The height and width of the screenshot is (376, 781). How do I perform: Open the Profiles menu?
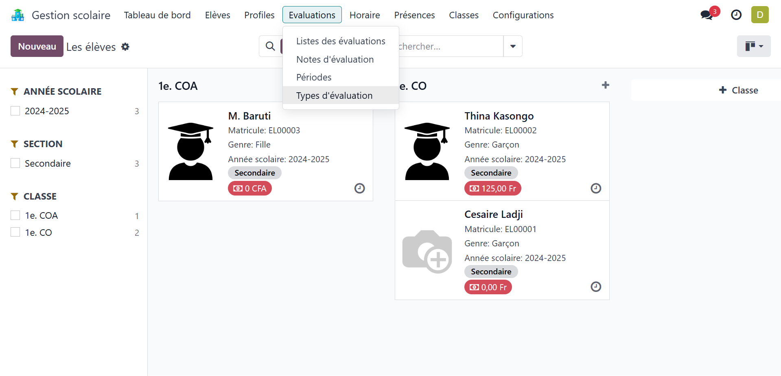pyautogui.click(x=259, y=15)
